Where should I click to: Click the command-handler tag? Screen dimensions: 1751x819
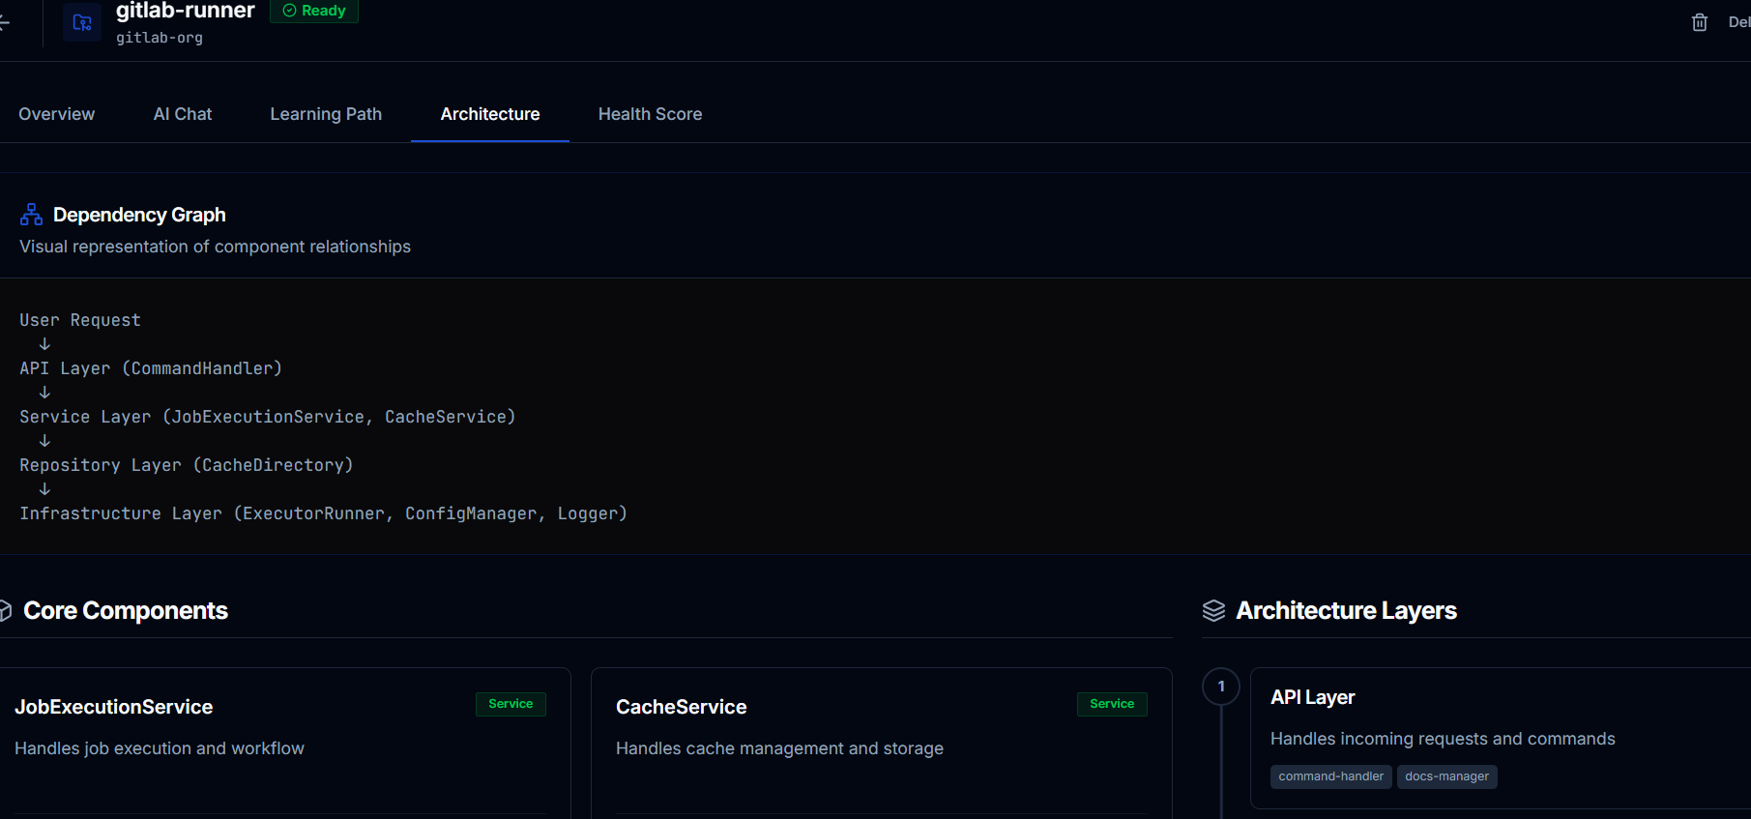coord(1330,776)
